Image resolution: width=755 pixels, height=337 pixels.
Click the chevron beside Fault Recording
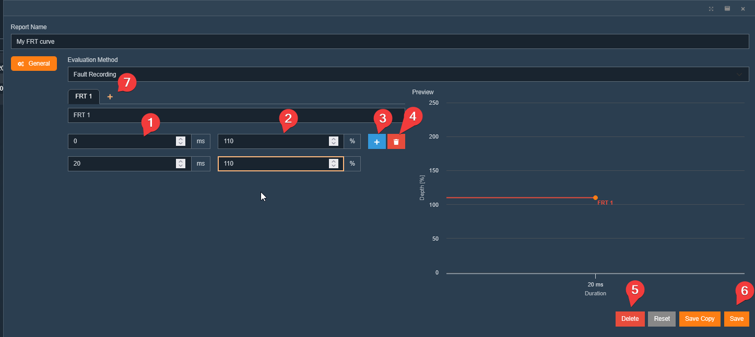point(739,74)
